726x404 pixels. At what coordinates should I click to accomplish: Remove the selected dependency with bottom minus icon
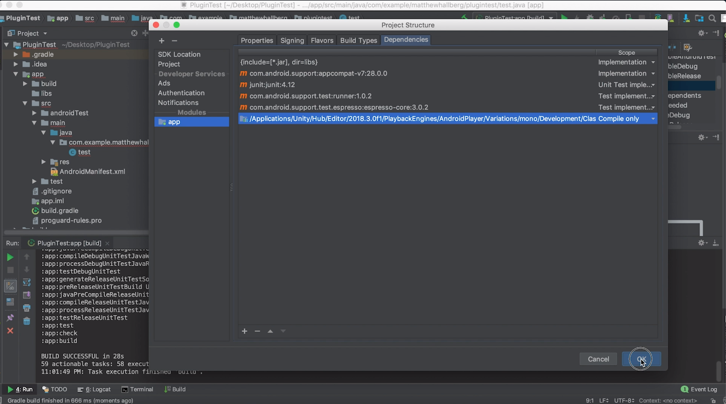[x=257, y=331]
